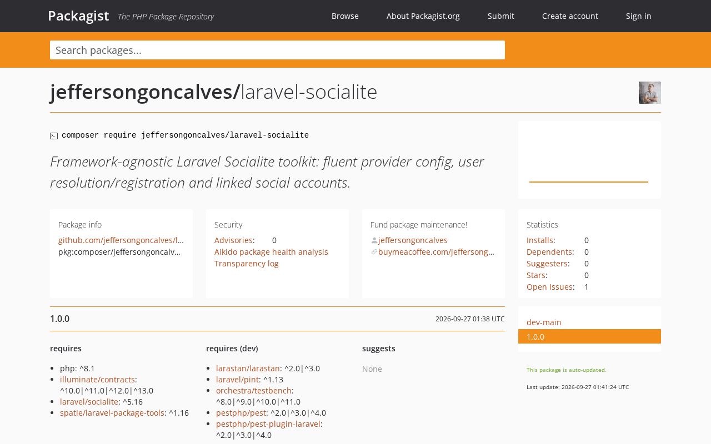
Task: Open the Browse menu item
Action: (345, 16)
